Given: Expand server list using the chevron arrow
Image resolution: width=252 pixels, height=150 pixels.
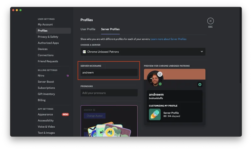Looking at the screenshot, I should coord(202,52).
